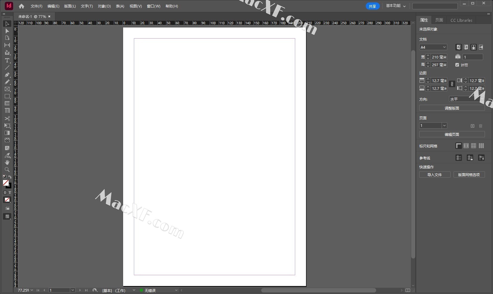Image resolution: width=493 pixels, height=294 pixels.
Task: Open the 对象(O) menu
Action: (104, 6)
